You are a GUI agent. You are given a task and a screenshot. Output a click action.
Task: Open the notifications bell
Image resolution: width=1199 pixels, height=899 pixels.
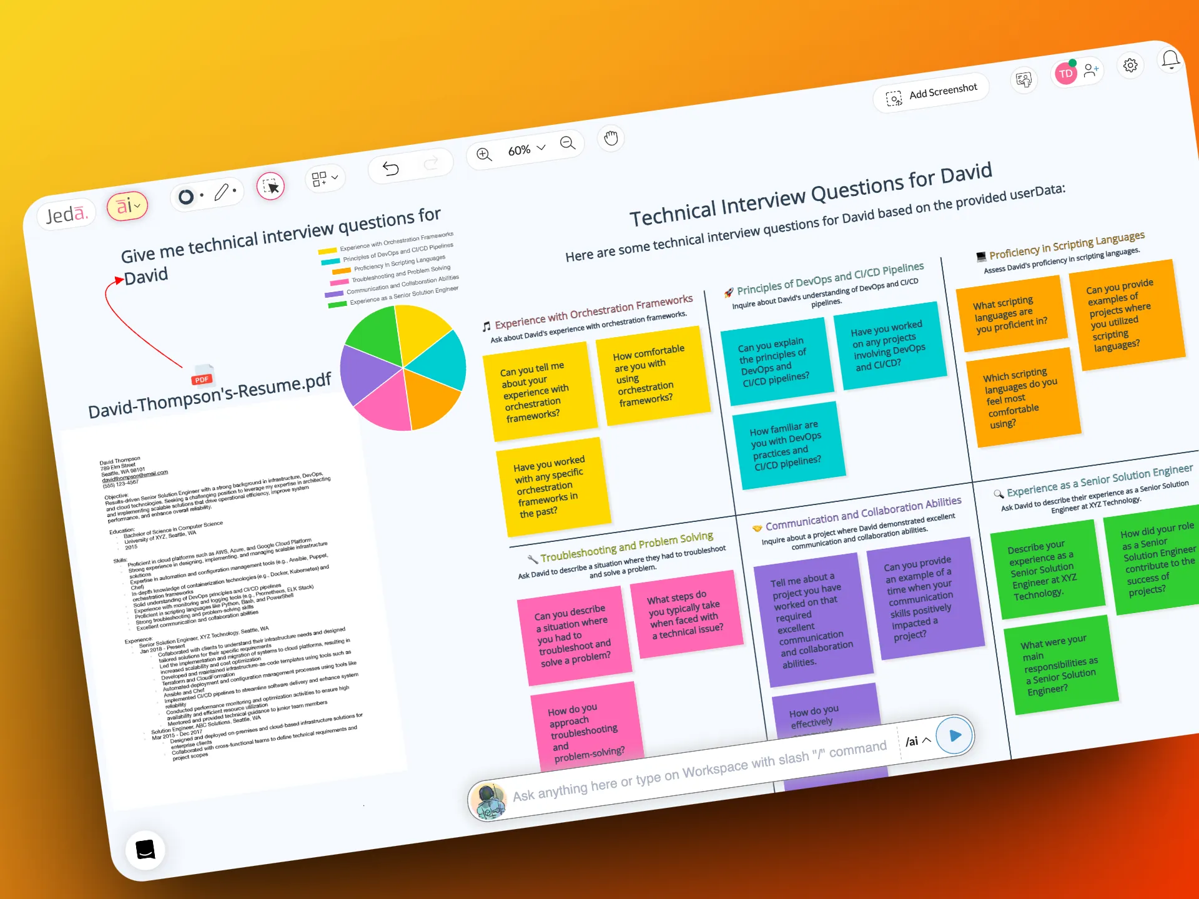tap(1170, 60)
